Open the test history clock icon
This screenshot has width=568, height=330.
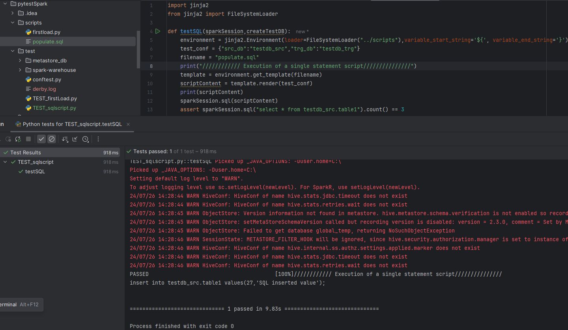pyautogui.click(x=85, y=139)
